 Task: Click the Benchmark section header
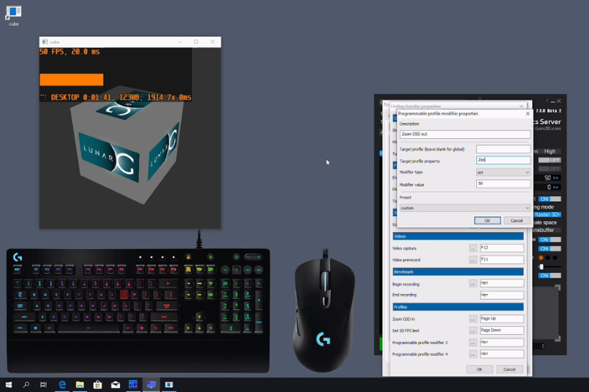(458, 271)
